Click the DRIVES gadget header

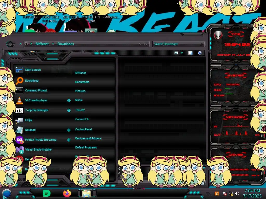[236, 155]
